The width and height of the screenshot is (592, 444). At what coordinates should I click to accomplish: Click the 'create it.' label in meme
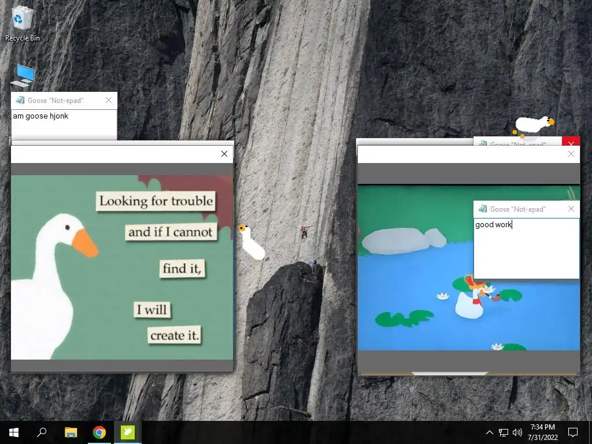pos(175,335)
